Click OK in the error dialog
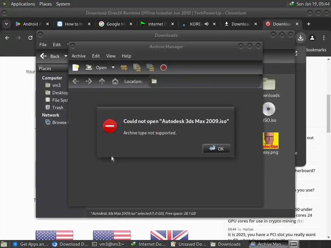331x248 pixels. 216,149
